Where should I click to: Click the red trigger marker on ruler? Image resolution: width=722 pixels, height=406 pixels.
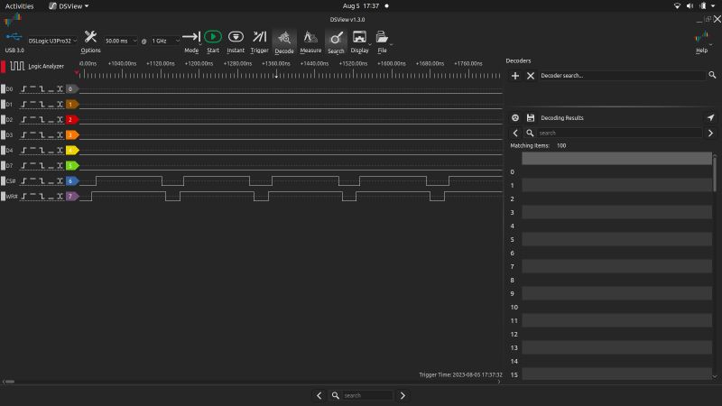click(x=77, y=73)
